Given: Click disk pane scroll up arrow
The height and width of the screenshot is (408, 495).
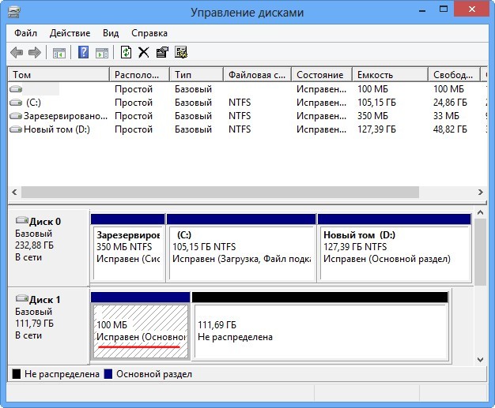Looking at the screenshot, I should (x=480, y=212).
